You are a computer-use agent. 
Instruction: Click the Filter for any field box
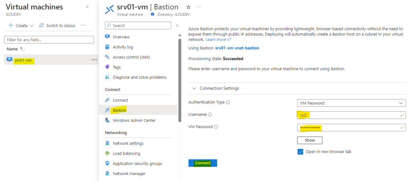tap(49, 40)
